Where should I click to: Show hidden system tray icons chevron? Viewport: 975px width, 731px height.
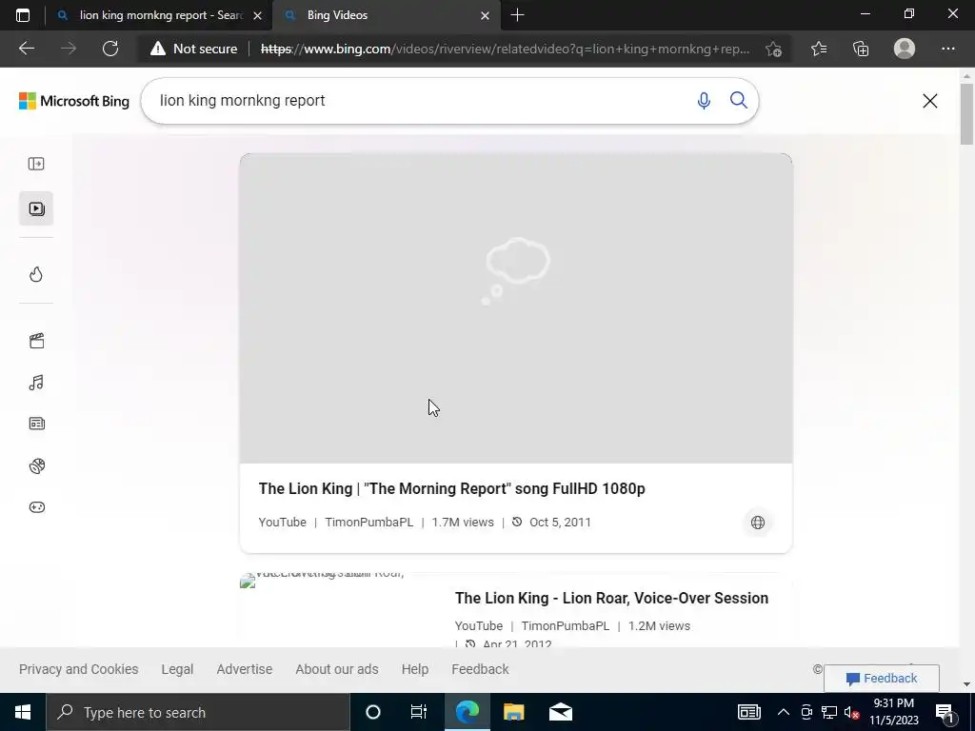click(x=784, y=712)
